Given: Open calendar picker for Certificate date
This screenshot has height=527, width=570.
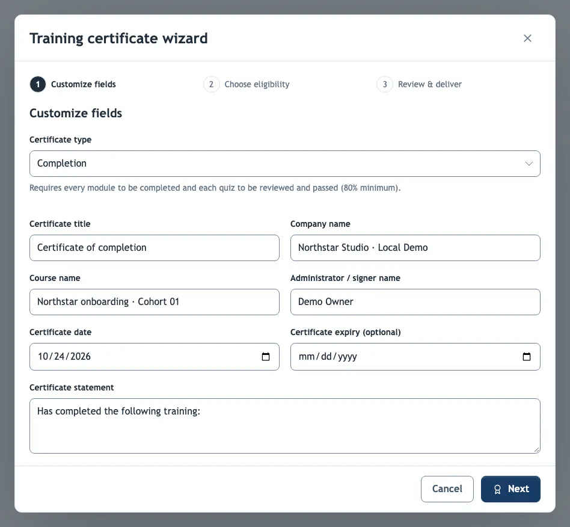Looking at the screenshot, I should 266,357.
